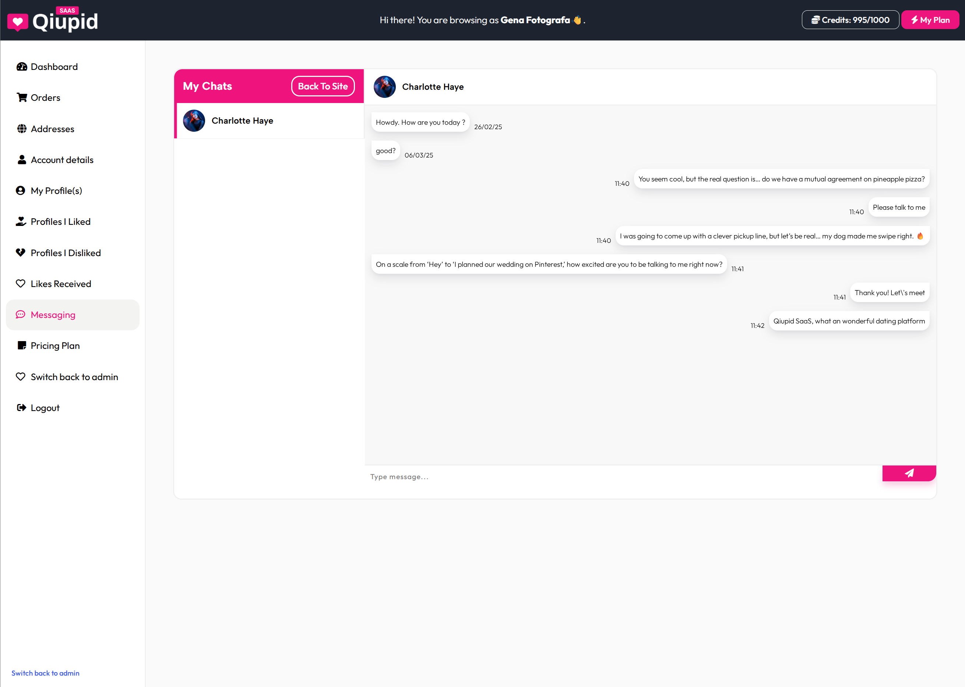Image resolution: width=965 pixels, height=687 pixels.
Task: Click the Messaging speech bubble icon
Action: click(x=20, y=315)
